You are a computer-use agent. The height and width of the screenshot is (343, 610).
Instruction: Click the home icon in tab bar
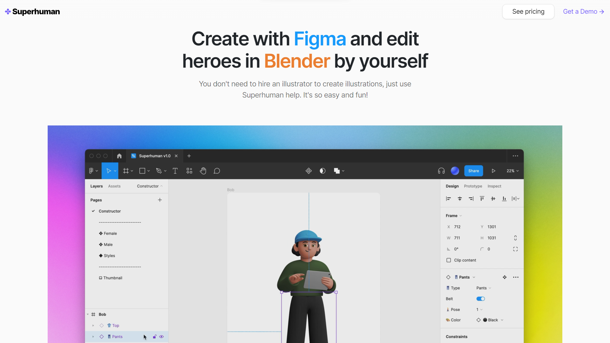[119, 156]
